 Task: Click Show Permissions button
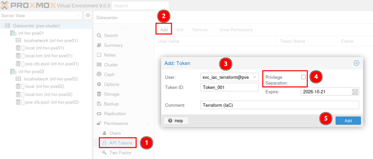pos(236,30)
